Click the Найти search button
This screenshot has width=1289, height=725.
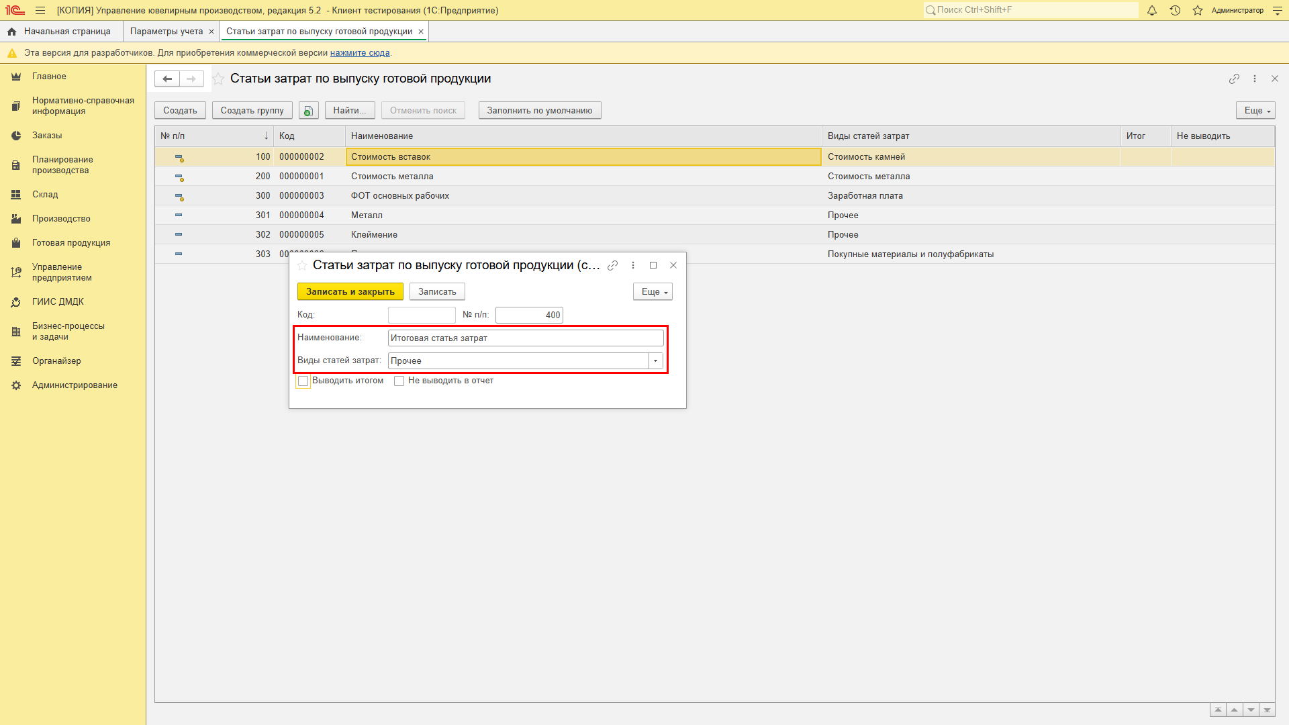350,110
